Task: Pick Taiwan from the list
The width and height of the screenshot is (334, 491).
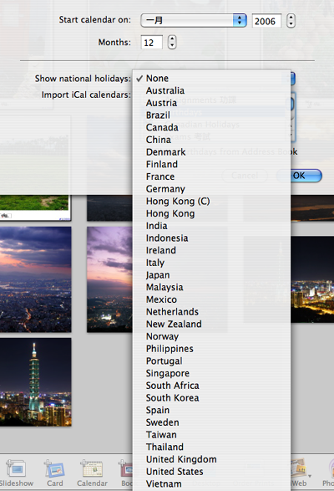Action: (x=212, y=435)
